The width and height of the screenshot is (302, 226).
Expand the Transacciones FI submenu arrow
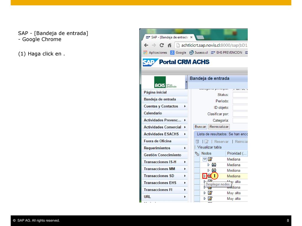(x=185, y=190)
